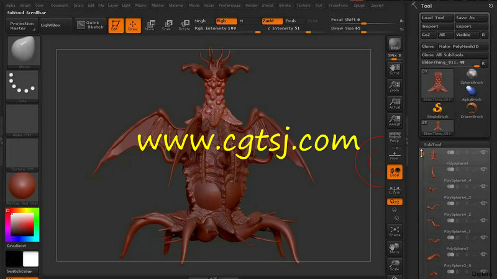497x279 pixels.
Task: Click the Y-axis rotation icon below XYZ
Action: (394, 210)
